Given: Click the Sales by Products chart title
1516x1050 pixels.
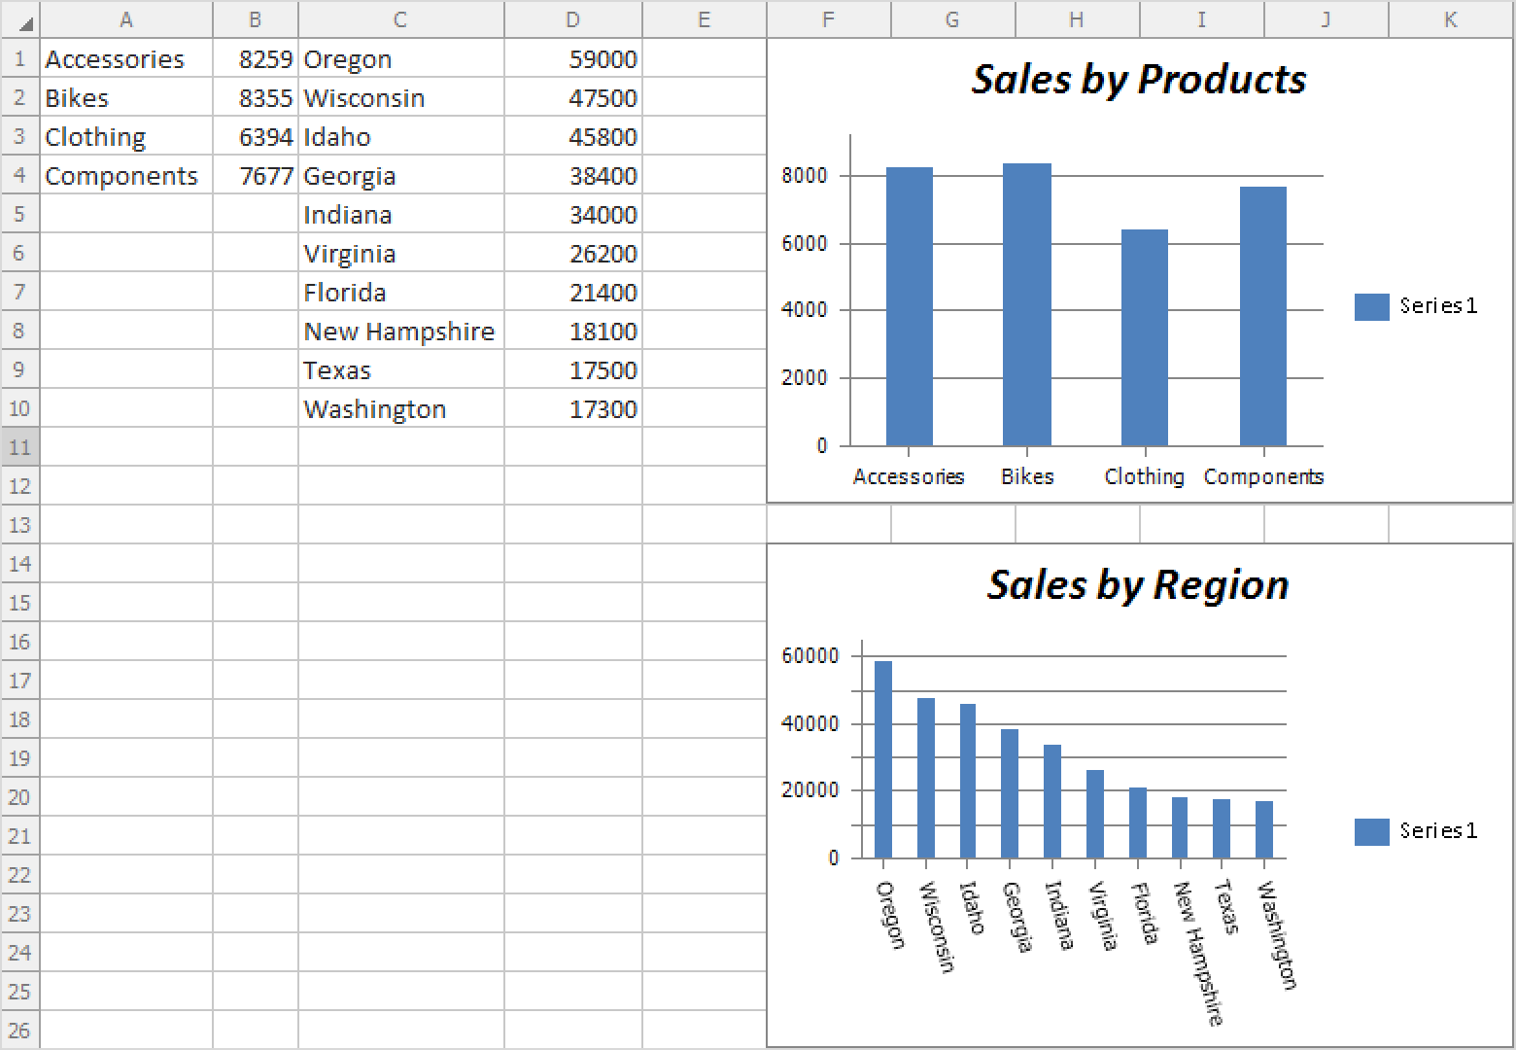Looking at the screenshot, I should click(1139, 80).
